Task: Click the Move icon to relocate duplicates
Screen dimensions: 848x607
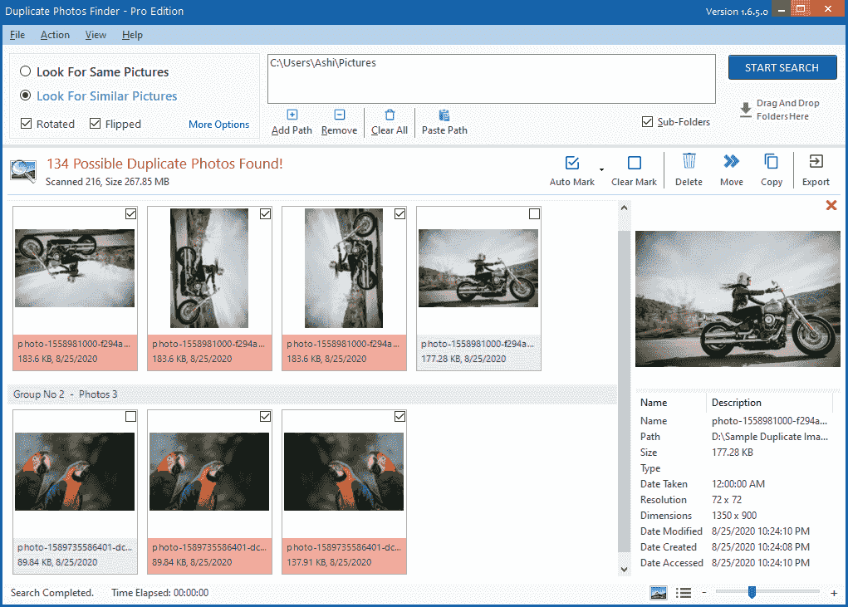Action: 731,169
